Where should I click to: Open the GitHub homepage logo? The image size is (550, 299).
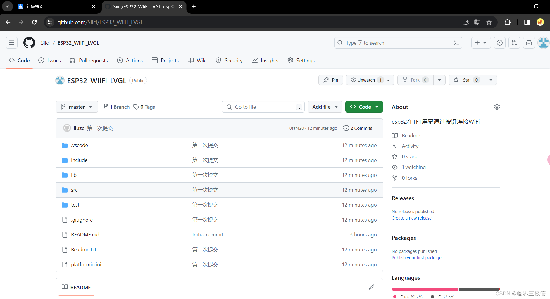(29, 43)
